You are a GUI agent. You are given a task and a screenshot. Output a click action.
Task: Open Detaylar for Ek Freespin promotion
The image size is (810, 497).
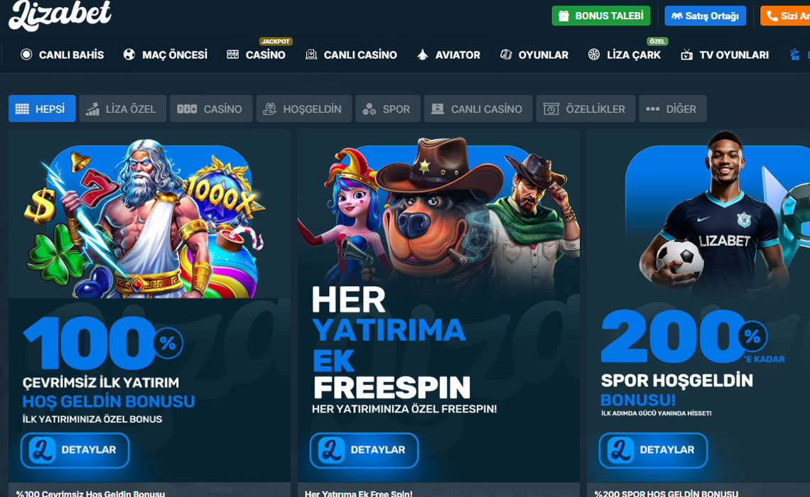[x=364, y=450]
